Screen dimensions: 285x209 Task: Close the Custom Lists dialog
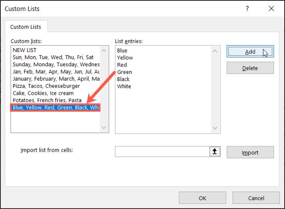[272, 9]
